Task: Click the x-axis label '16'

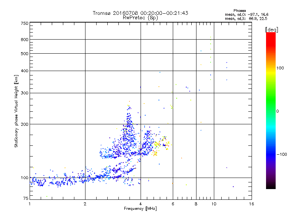Action: [x=252, y=204]
